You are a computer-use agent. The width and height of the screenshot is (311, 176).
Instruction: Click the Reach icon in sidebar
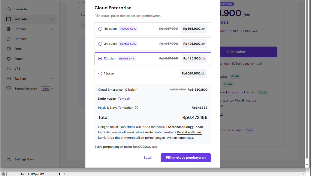pos(9,59)
